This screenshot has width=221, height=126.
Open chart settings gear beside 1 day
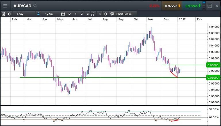click(9, 14)
